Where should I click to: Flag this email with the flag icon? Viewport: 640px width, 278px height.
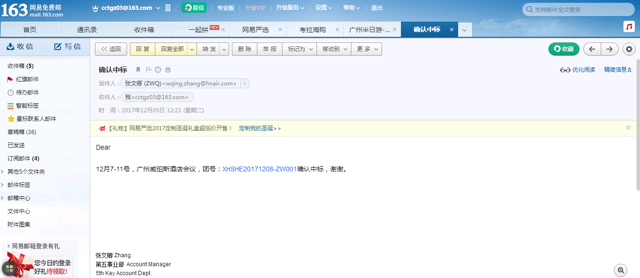[x=149, y=70]
